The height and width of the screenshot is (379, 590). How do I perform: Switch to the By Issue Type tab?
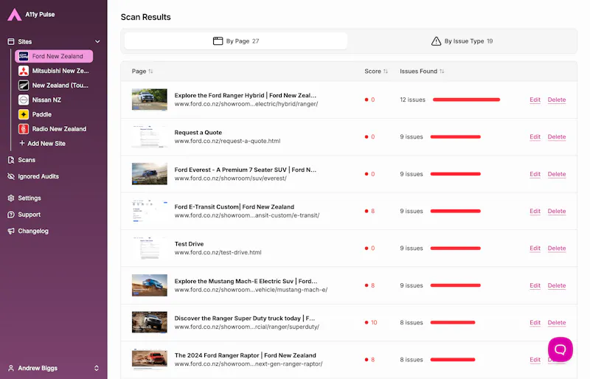tap(462, 41)
